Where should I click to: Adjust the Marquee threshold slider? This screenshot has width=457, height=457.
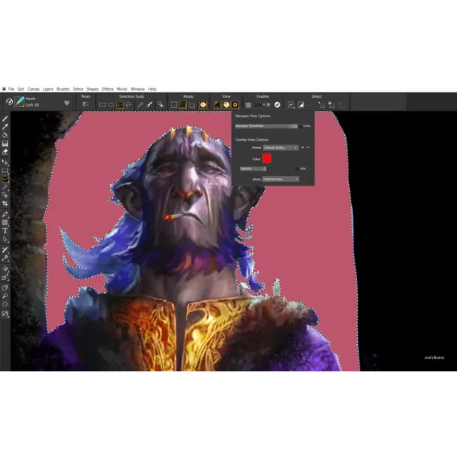pos(266,126)
